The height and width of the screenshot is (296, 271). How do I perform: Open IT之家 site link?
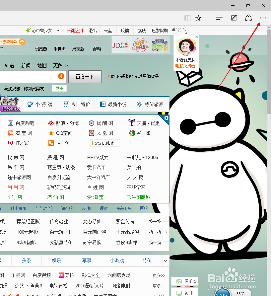[18, 143]
